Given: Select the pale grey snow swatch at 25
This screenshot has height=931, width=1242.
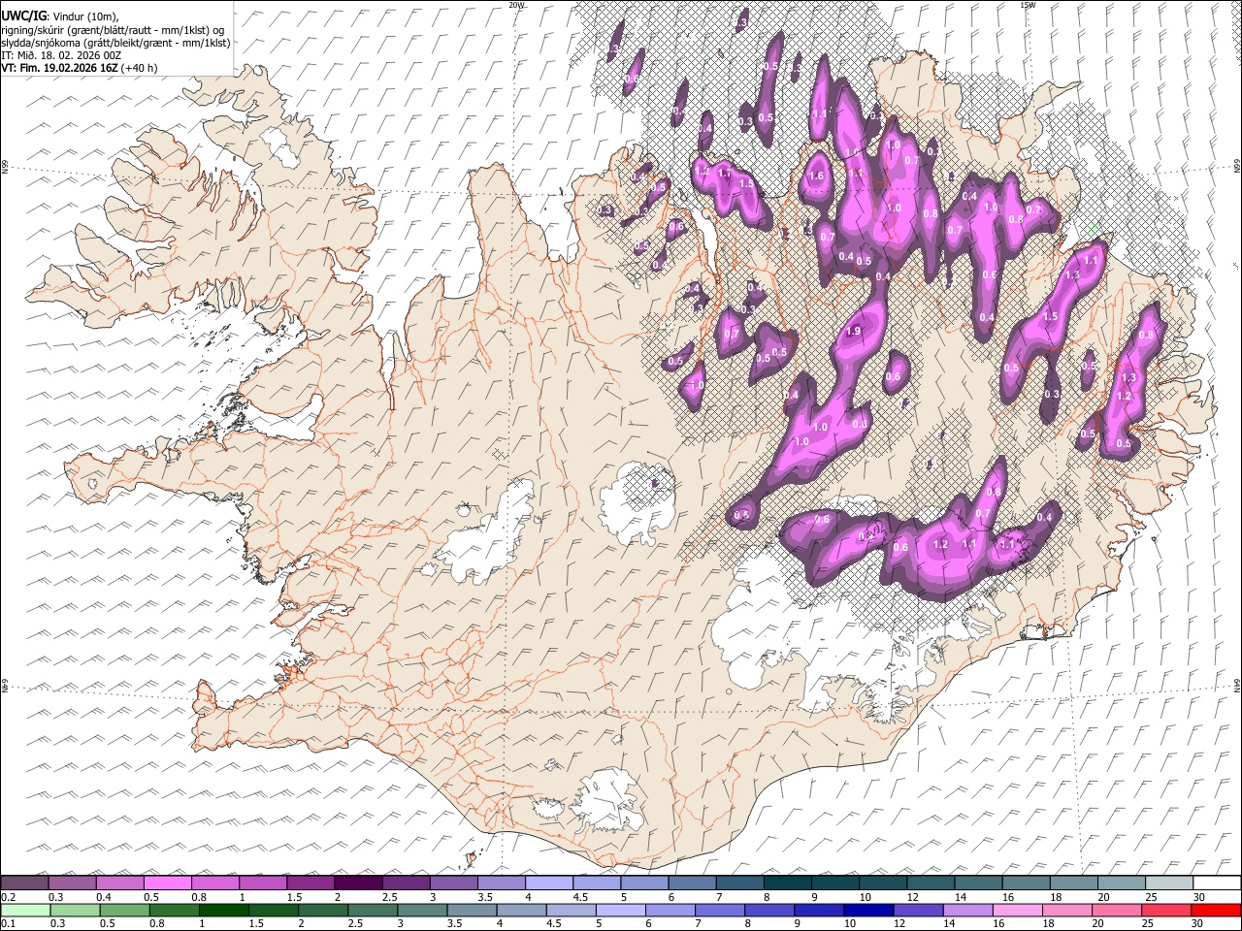Looking at the screenshot, I should pos(1168,883).
